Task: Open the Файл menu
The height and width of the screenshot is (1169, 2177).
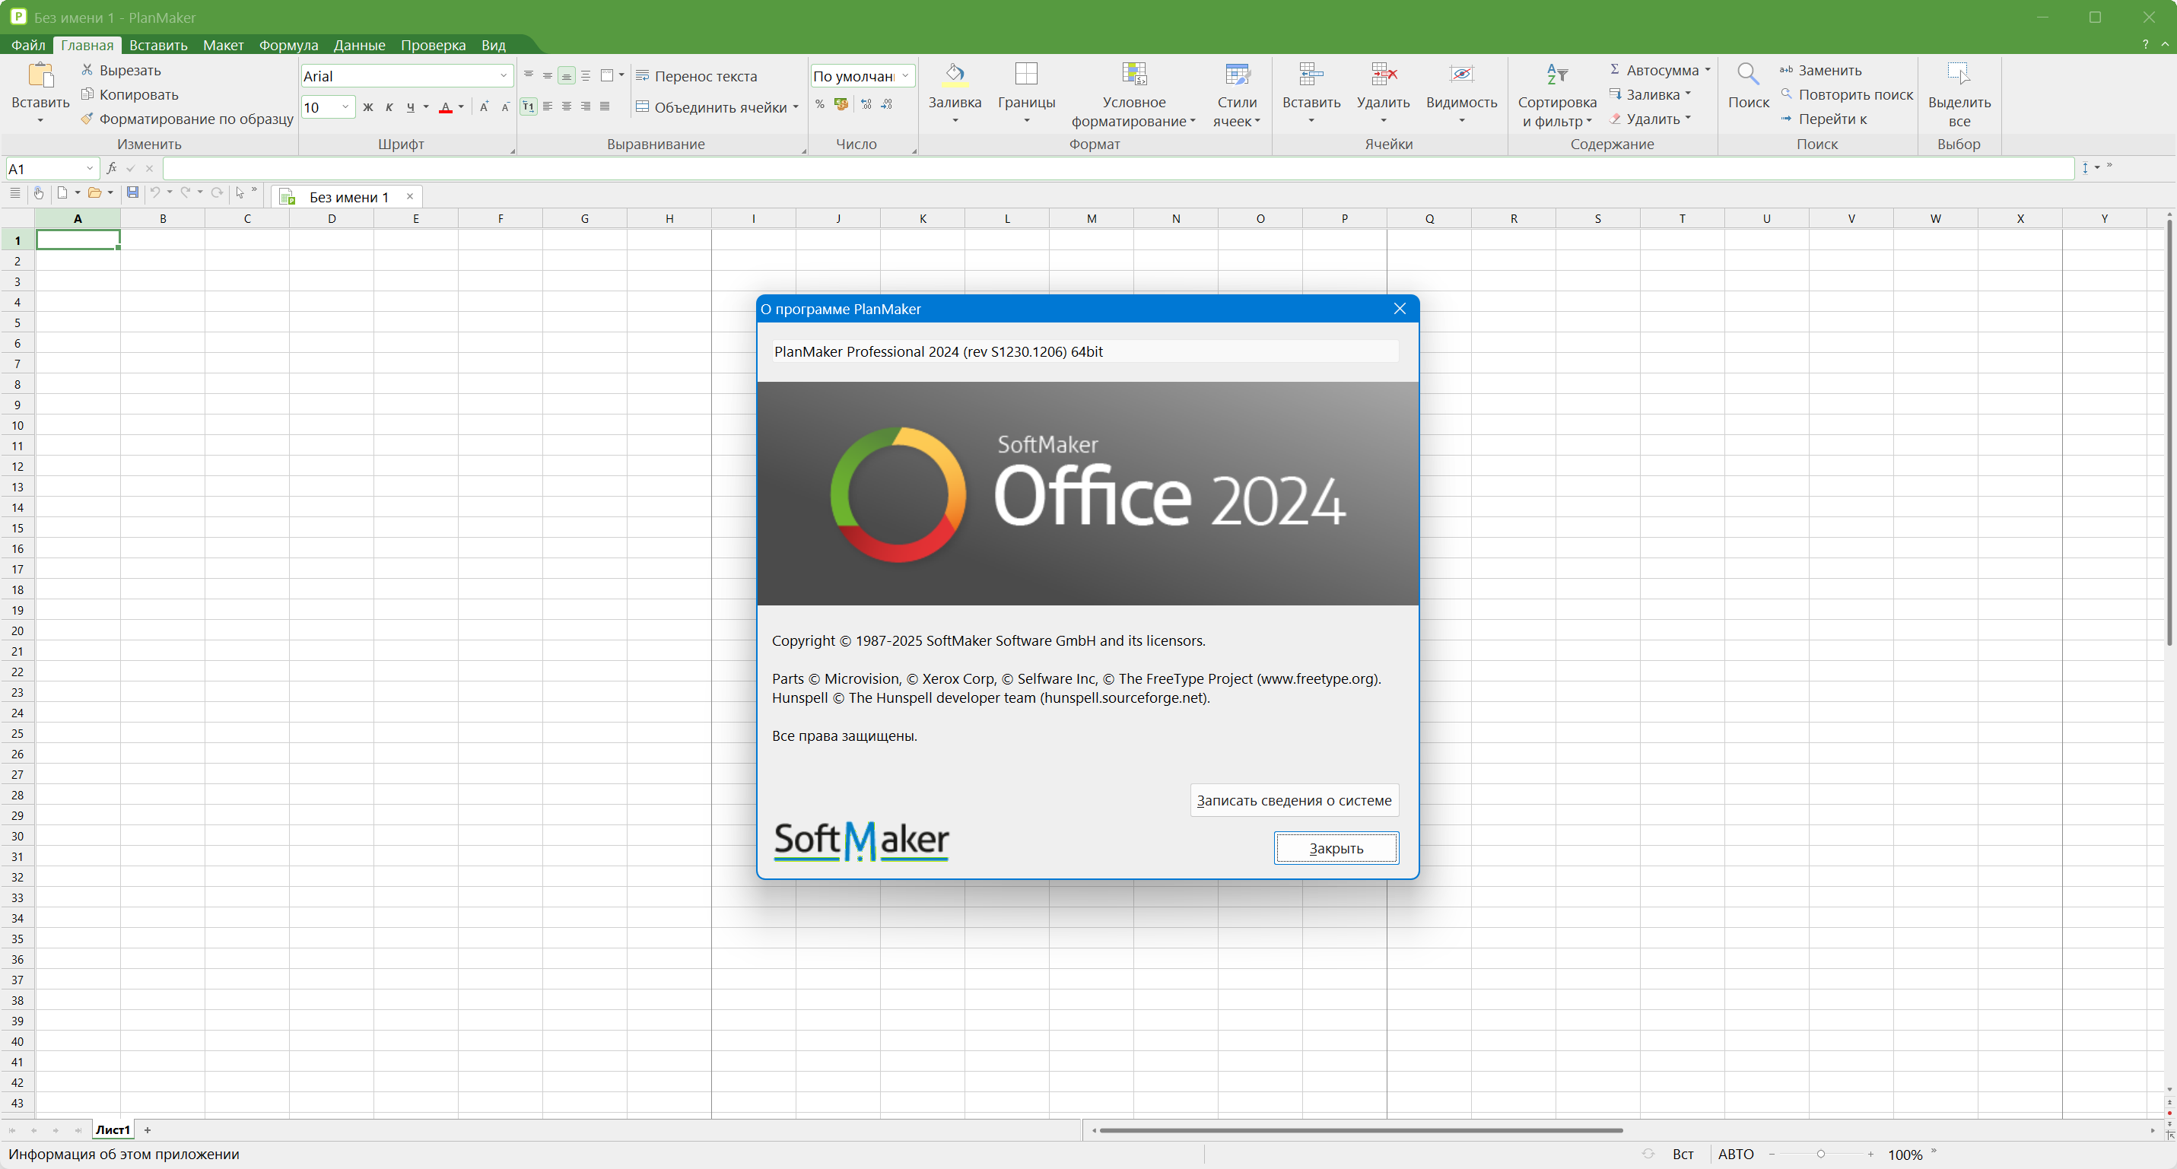Action: (x=28, y=46)
